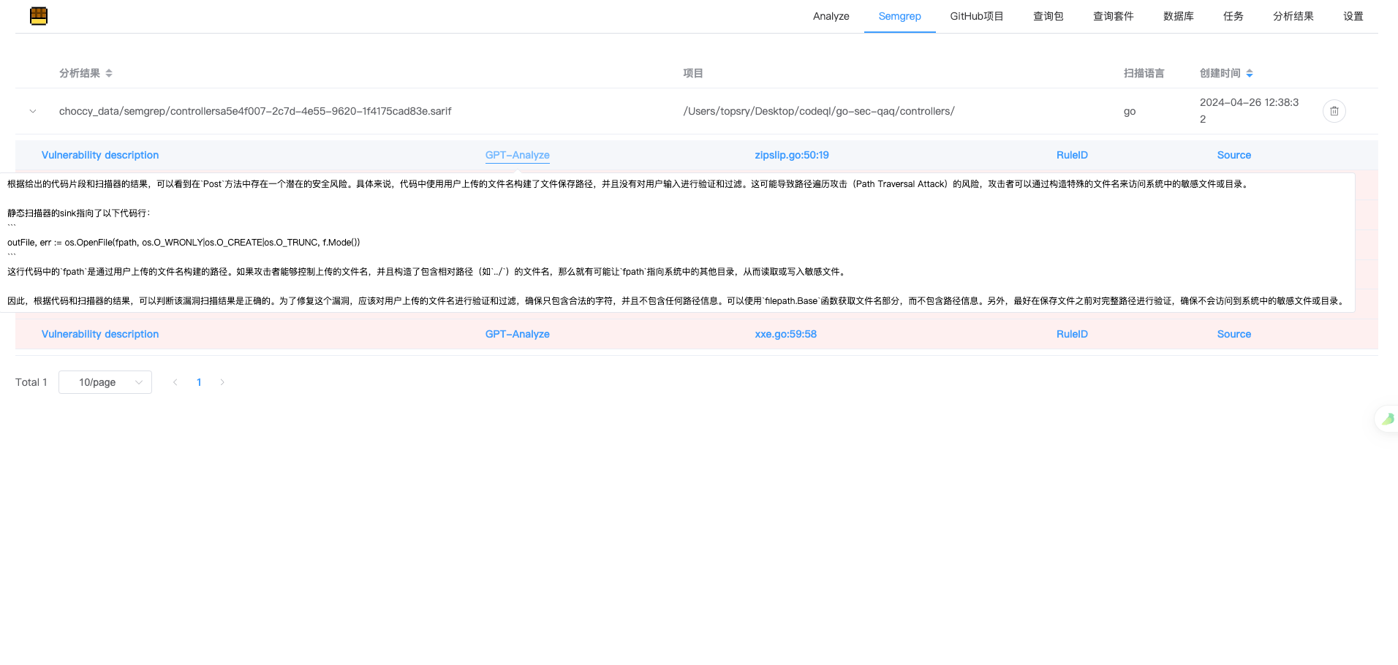Open the 10/page size dropdown
Viewport: 1398px width, 665px height.
pyautogui.click(x=105, y=382)
